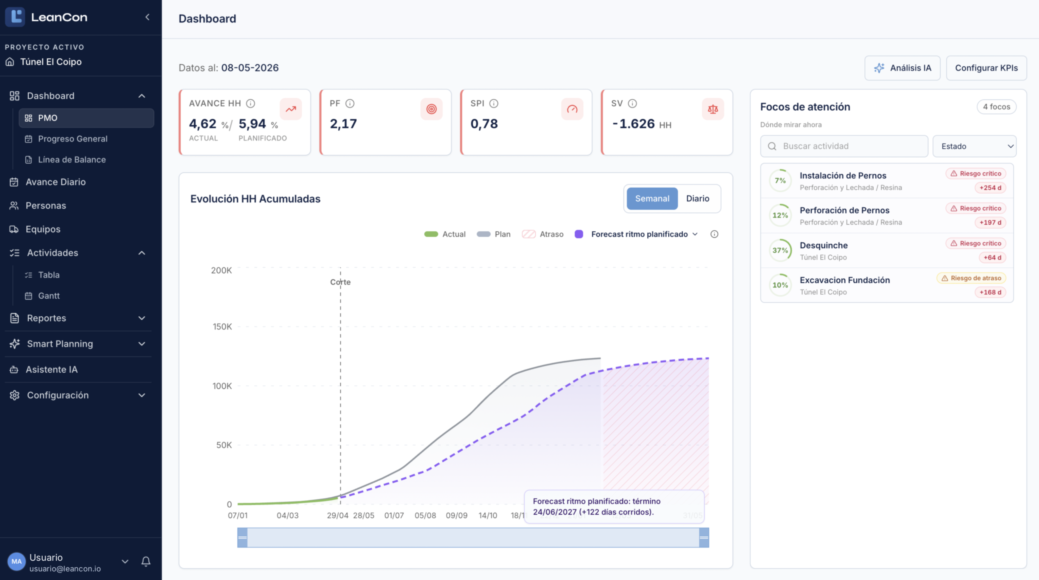
Task: Click the Reportes document icon
Action: coord(14,318)
